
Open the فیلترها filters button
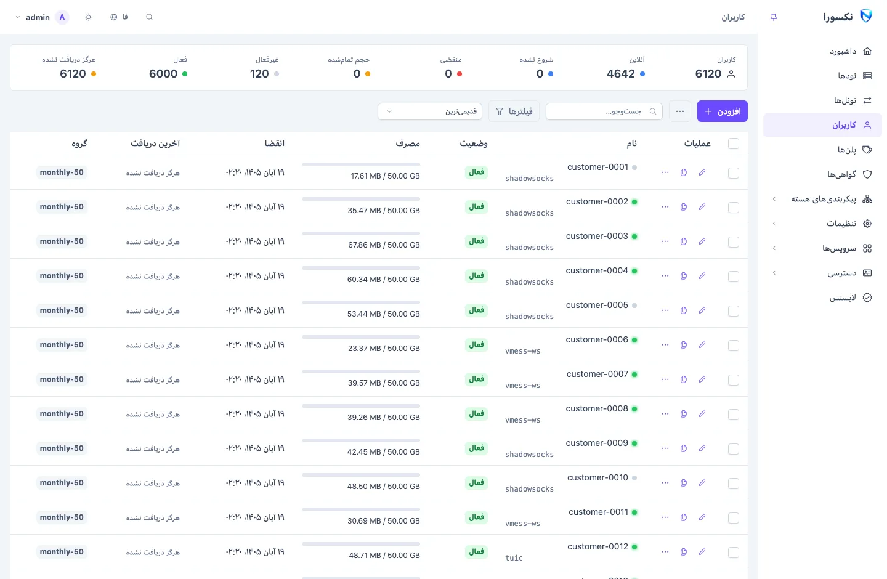click(514, 111)
